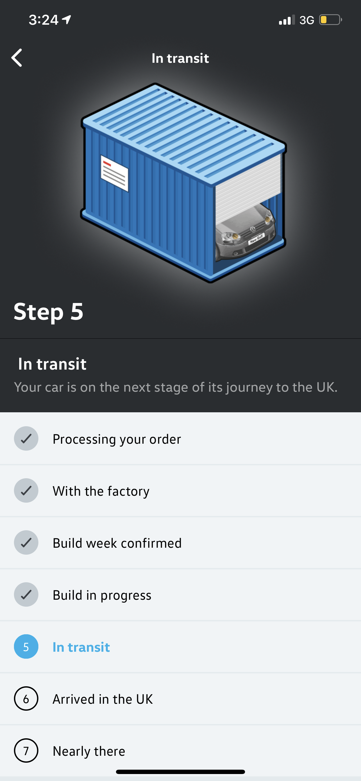The height and width of the screenshot is (781, 361).
Task: Open the Build week confirmed step
Action: 180,543
